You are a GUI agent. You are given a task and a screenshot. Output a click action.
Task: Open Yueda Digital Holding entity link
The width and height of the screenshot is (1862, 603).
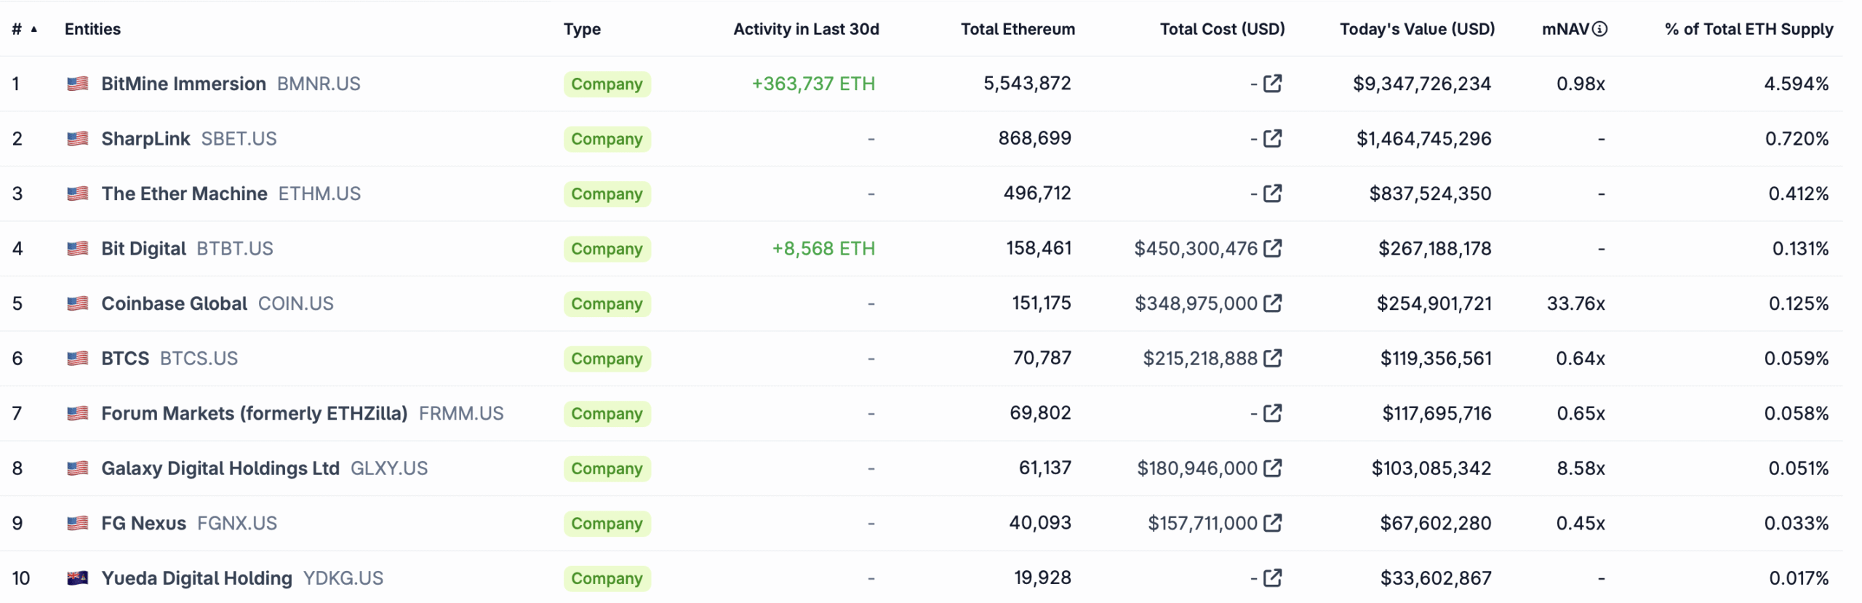(196, 578)
